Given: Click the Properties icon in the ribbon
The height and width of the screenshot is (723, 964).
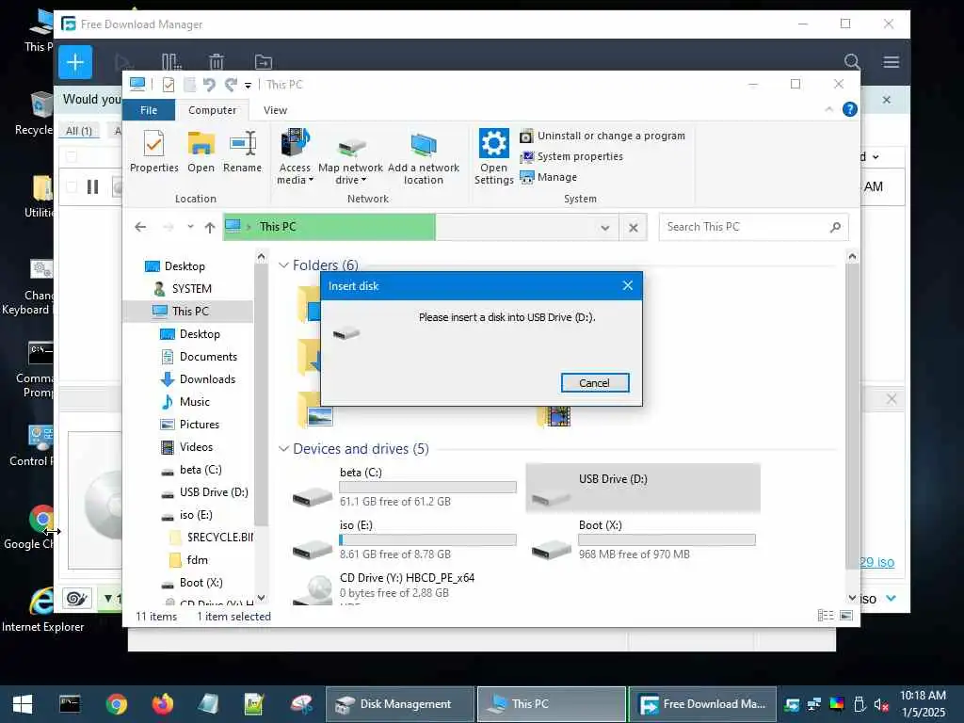Looking at the screenshot, I should (153, 152).
